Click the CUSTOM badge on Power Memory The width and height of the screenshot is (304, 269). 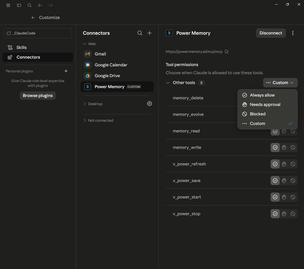click(x=134, y=86)
